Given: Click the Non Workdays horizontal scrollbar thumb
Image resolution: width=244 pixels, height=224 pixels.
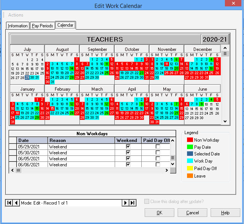Looking at the screenshot, I should (18, 170).
